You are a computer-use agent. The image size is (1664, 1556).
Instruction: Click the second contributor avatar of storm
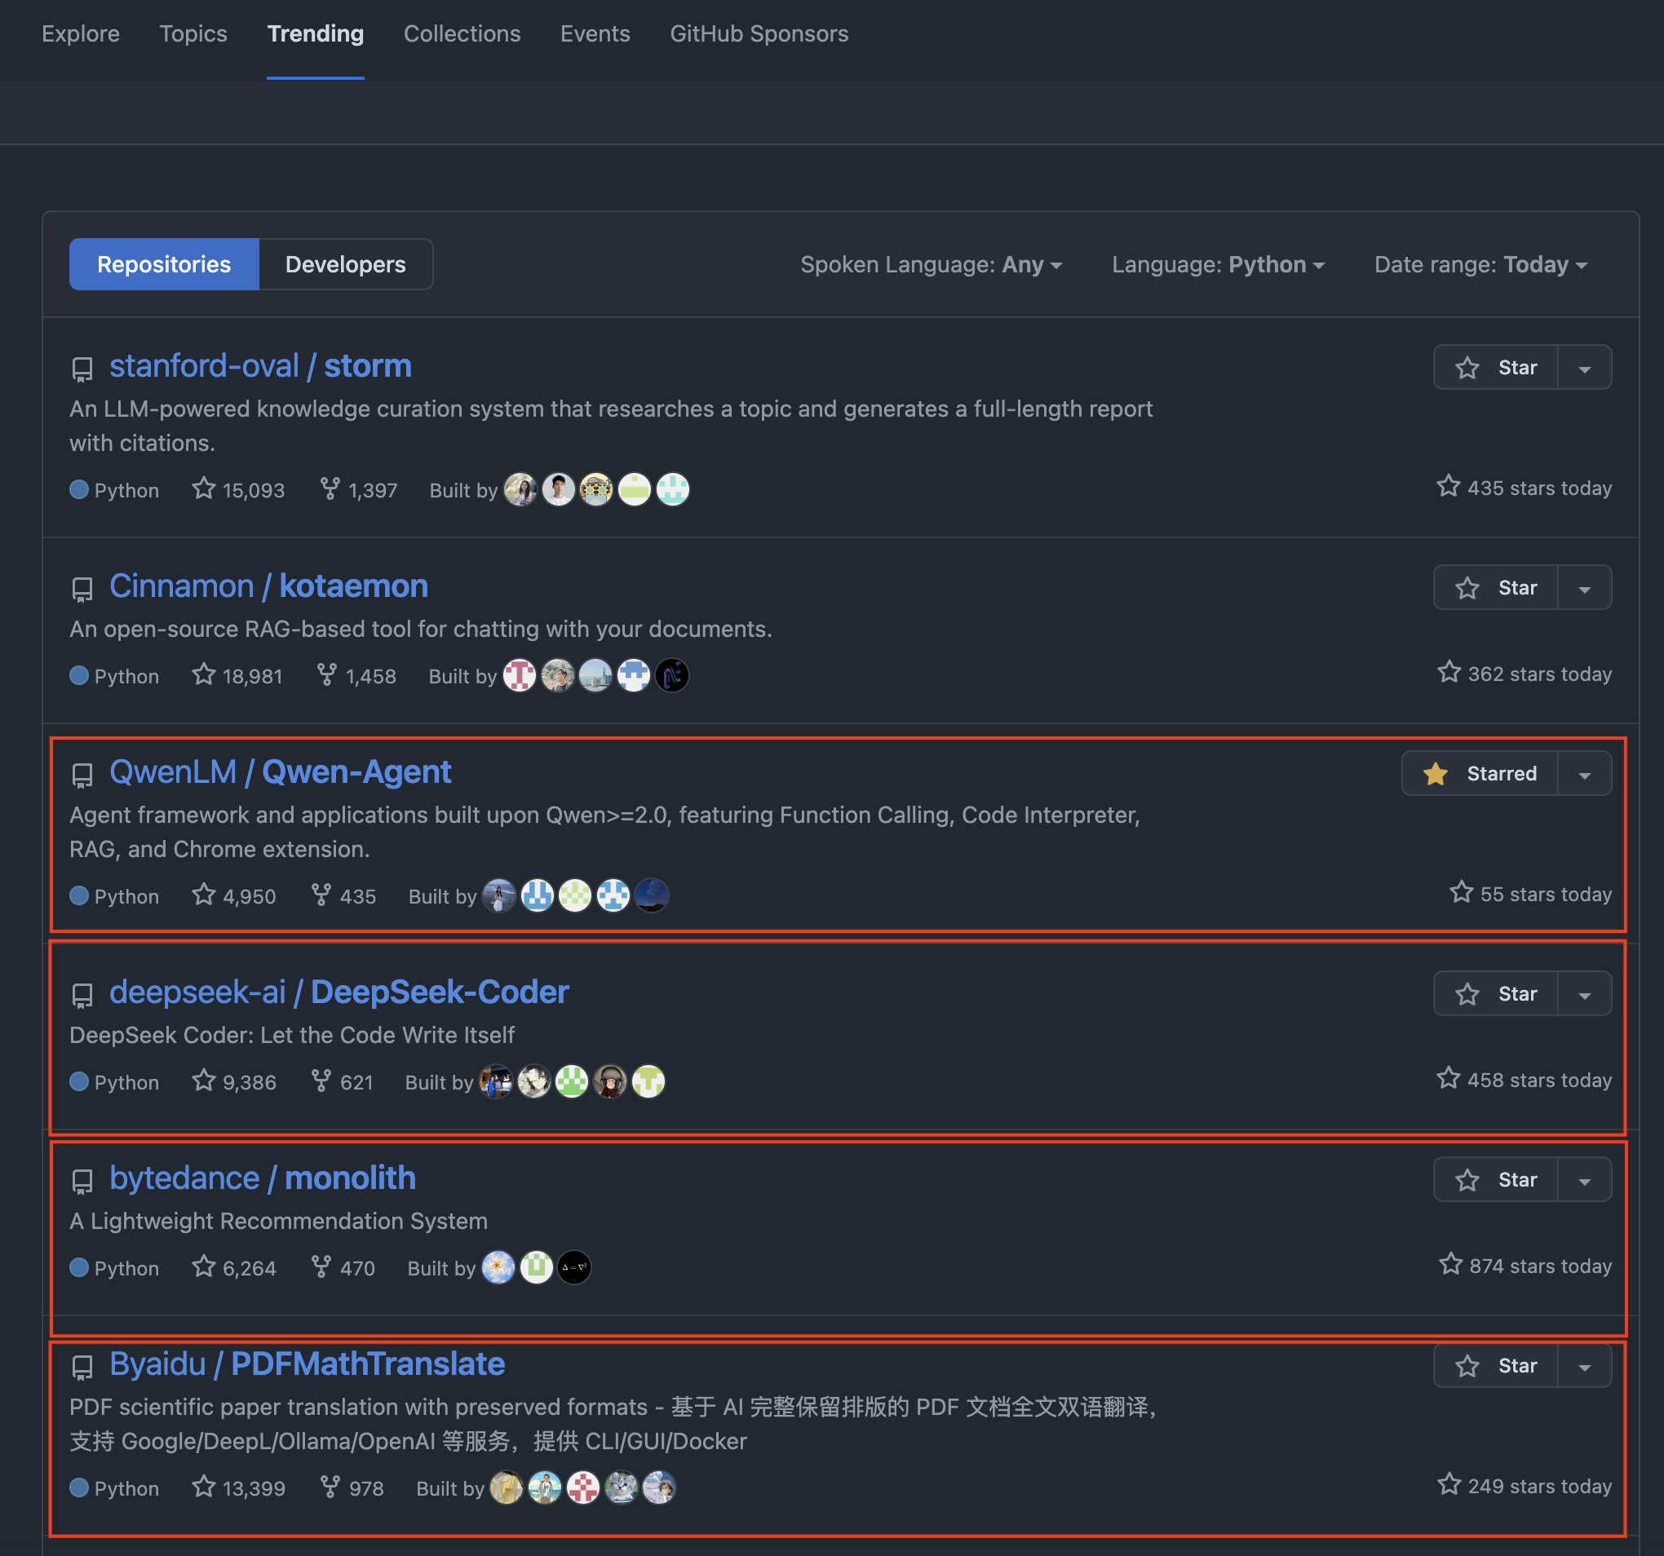coord(558,489)
